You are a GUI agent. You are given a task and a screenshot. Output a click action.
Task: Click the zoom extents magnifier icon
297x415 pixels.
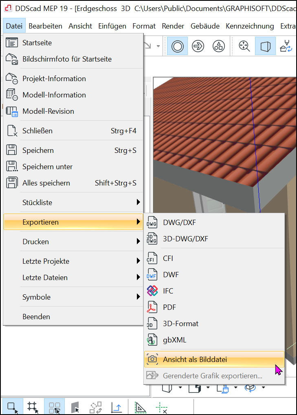coord(244,46)
